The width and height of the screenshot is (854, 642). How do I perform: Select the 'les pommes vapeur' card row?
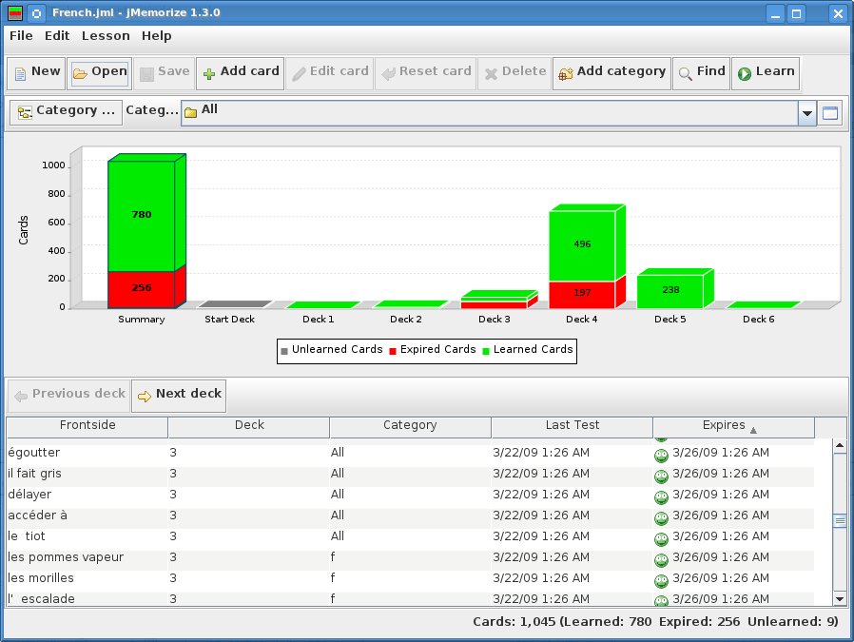pyautogui.click(x=410, y=557)
